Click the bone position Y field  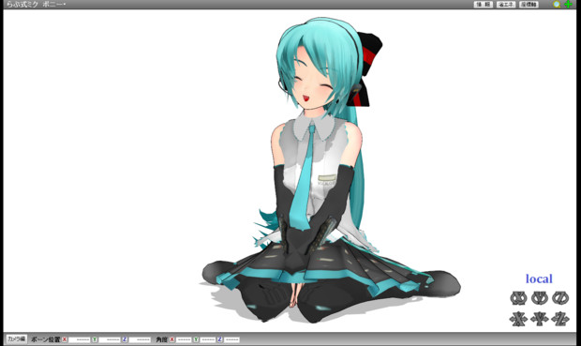click(x=110, y=339)
